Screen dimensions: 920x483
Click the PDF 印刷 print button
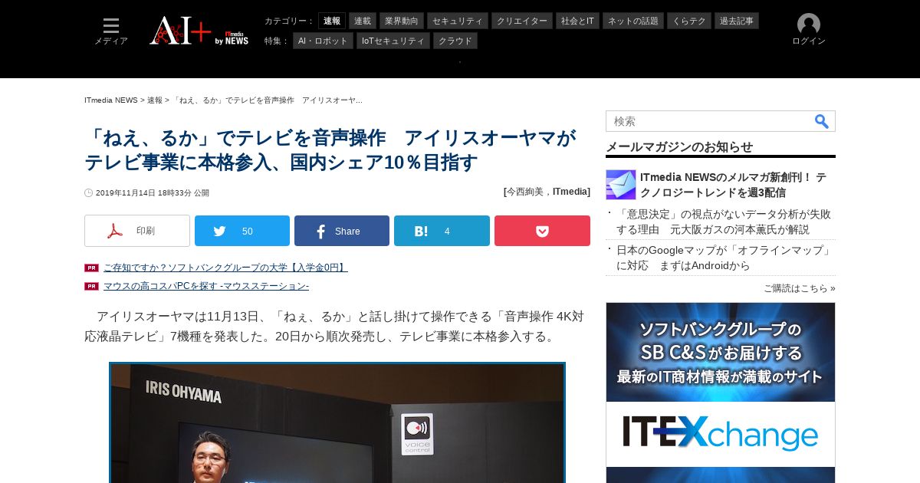click(137, 231)
